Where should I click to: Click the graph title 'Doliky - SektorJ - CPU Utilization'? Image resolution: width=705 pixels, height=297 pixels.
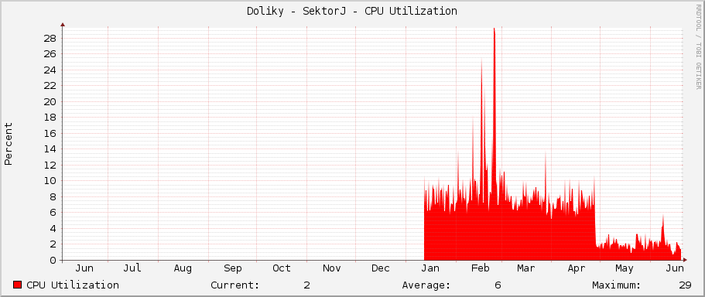tap(352, 12)
